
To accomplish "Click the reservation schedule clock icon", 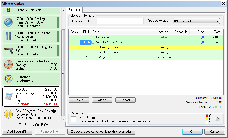I will (9, 65).
